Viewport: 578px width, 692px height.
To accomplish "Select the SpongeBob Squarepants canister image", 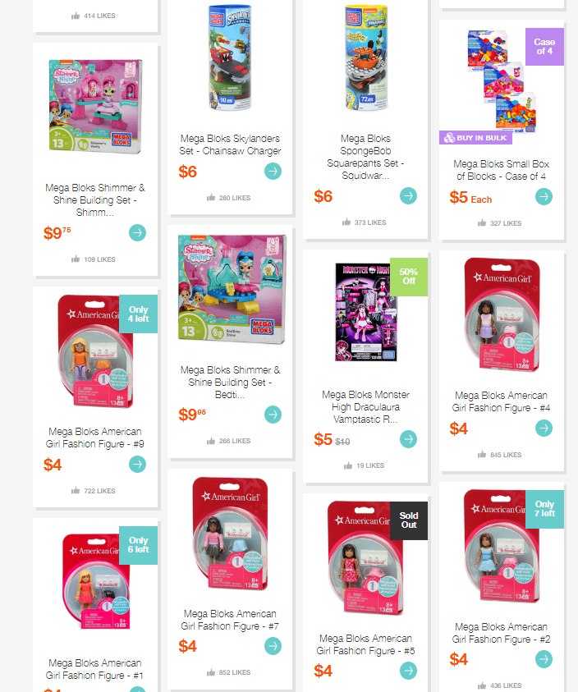I will pos(366,57).
